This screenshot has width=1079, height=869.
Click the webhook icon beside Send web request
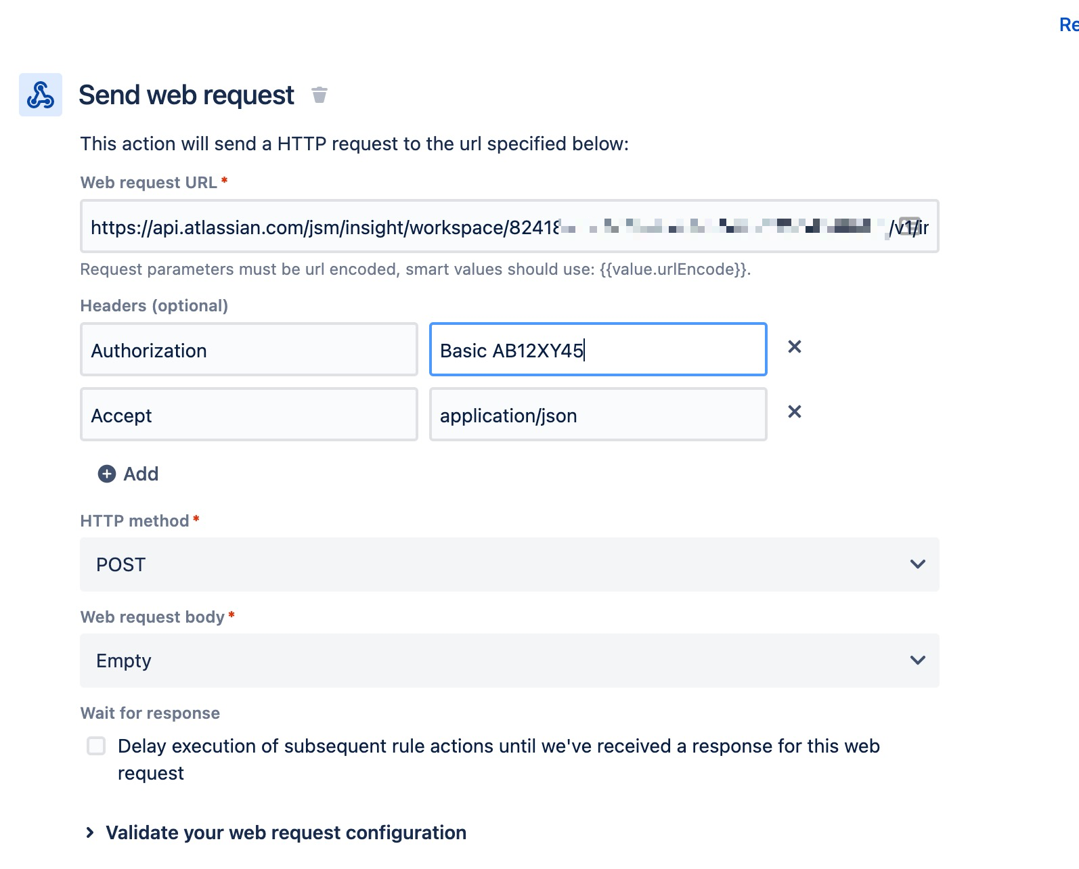[x=41, y=95]
